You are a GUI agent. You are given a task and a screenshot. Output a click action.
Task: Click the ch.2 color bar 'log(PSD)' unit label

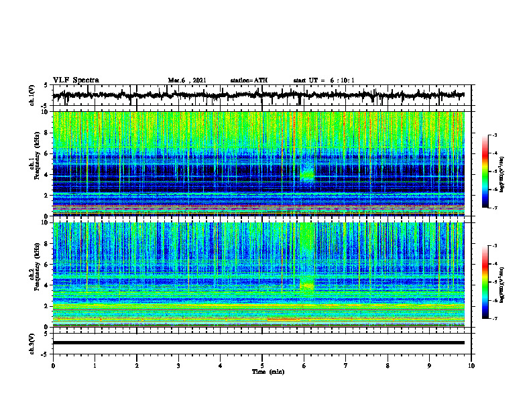point(501,285)
